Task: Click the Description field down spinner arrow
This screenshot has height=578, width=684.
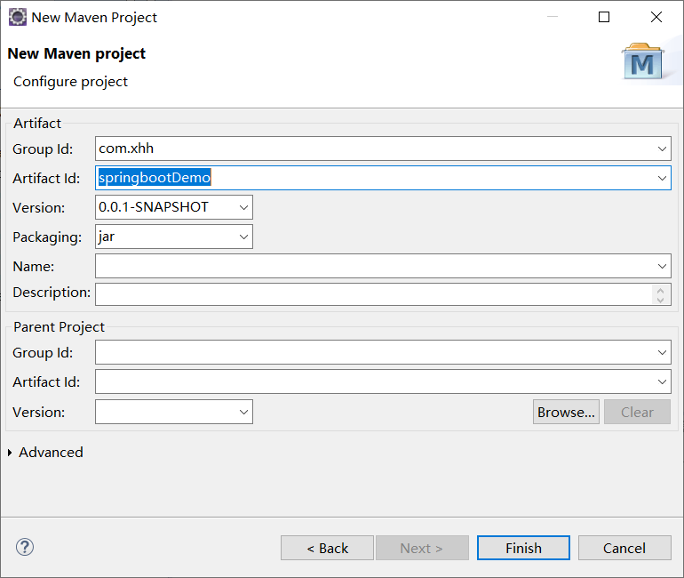Action: (x=660, y=300)
